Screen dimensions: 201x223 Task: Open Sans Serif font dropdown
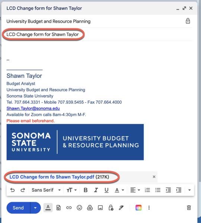click(x=46, y=190)
